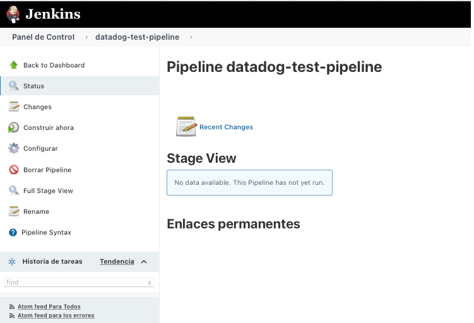Open datadog-test-pipeline breadcrumb link
Viewport: 474px width, 323px height.
point(137,37)
